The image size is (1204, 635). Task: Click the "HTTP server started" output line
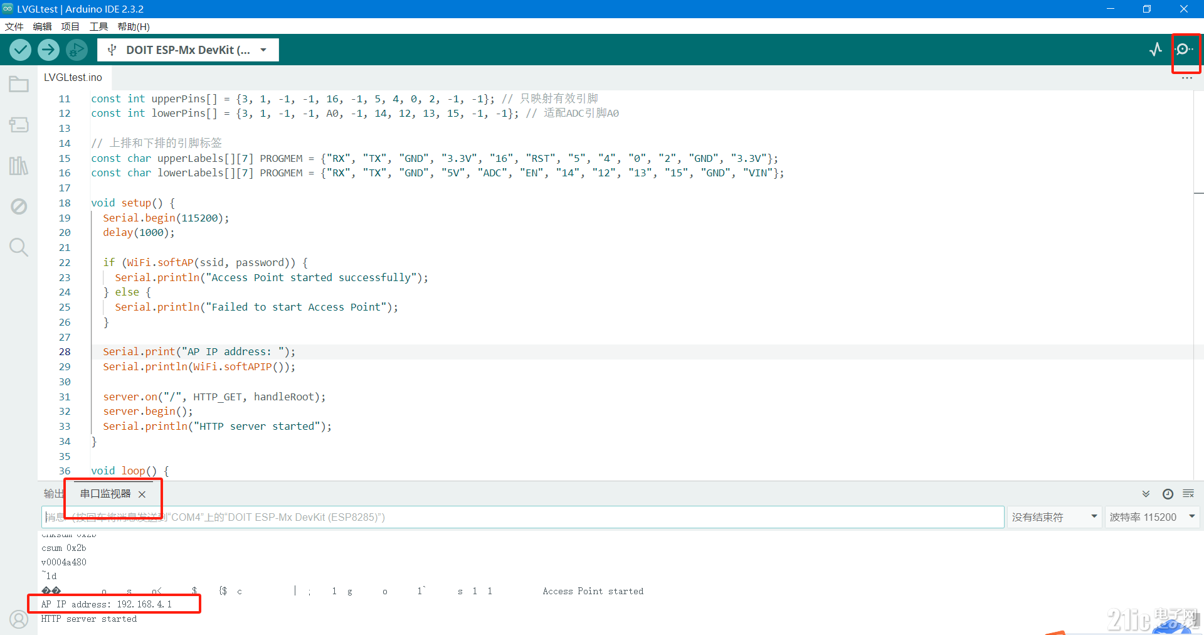coord(89,619)
